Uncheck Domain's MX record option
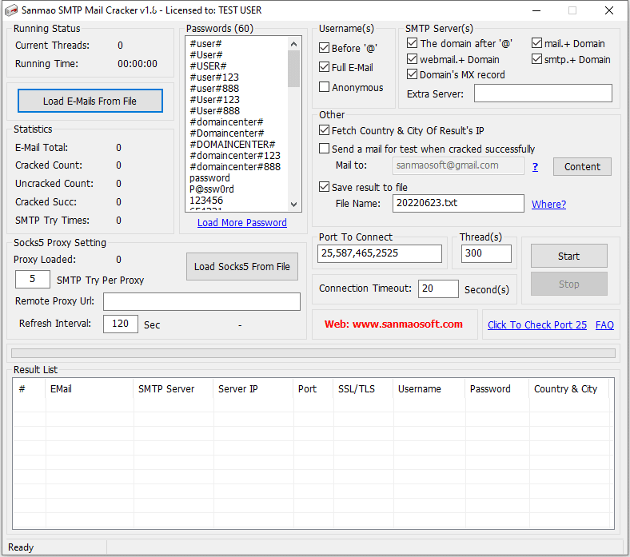The height and width of the screenshot is (557, 630). click(x=413, y=74)
